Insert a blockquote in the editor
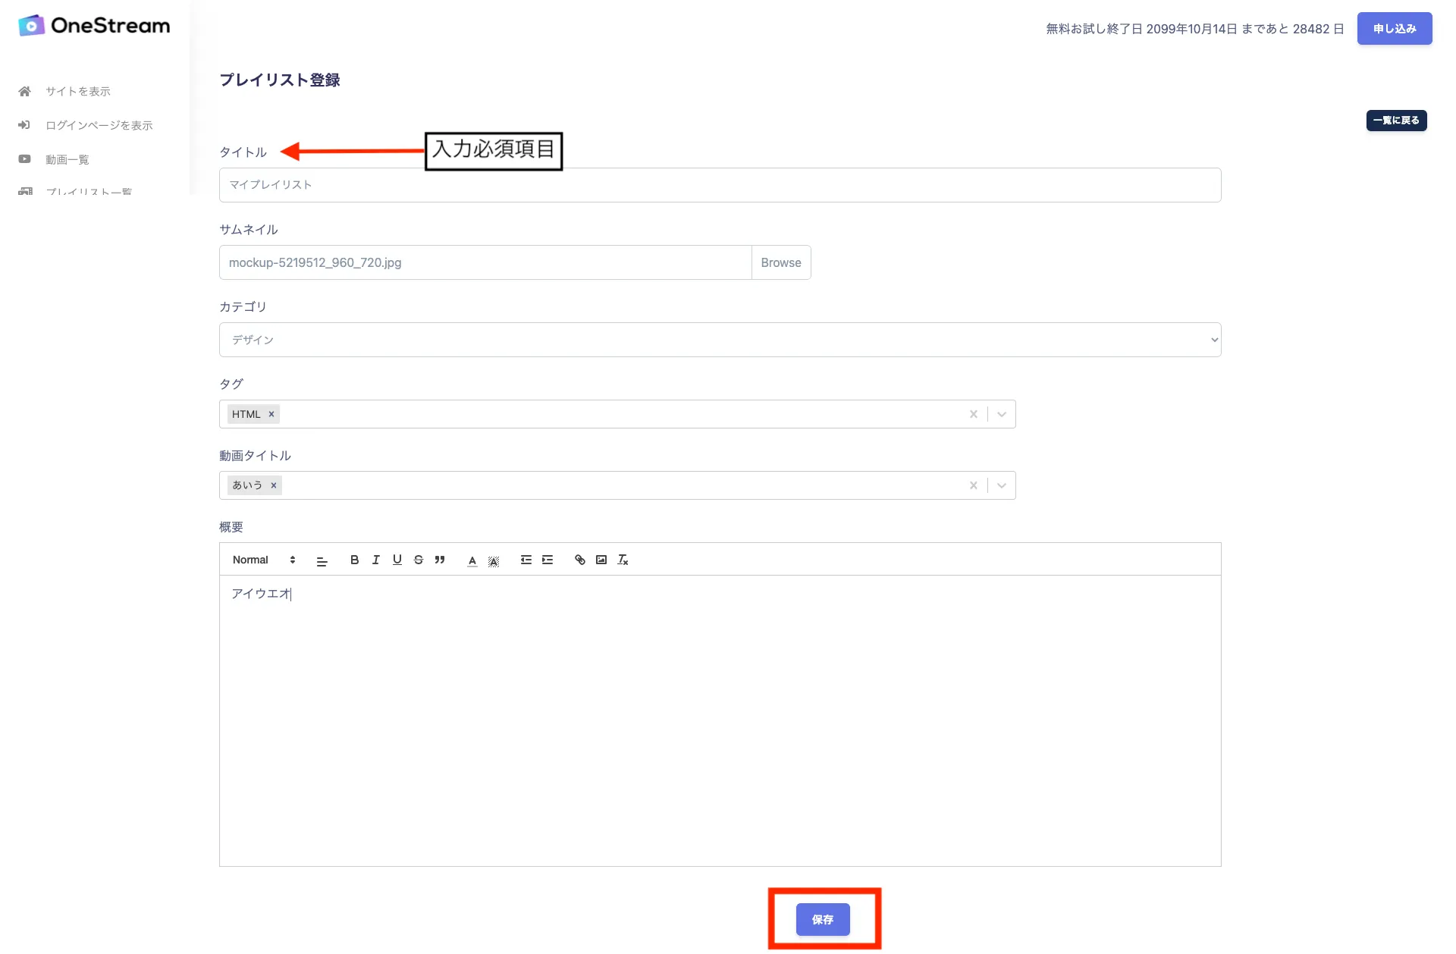This screenshot has height=954, width=1456. pos(439,560)
